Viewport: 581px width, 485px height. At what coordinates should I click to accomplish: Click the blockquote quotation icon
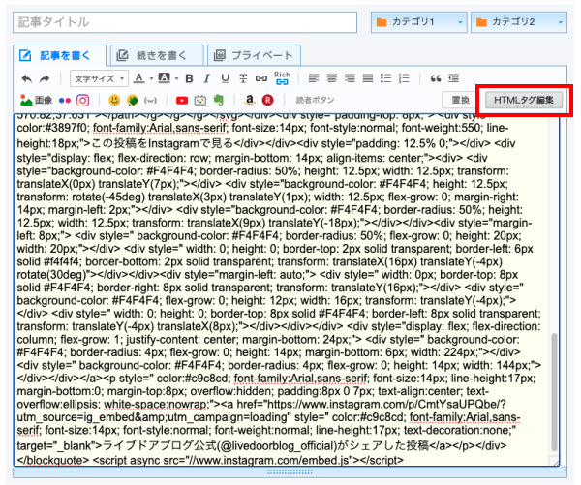[436, 78]
